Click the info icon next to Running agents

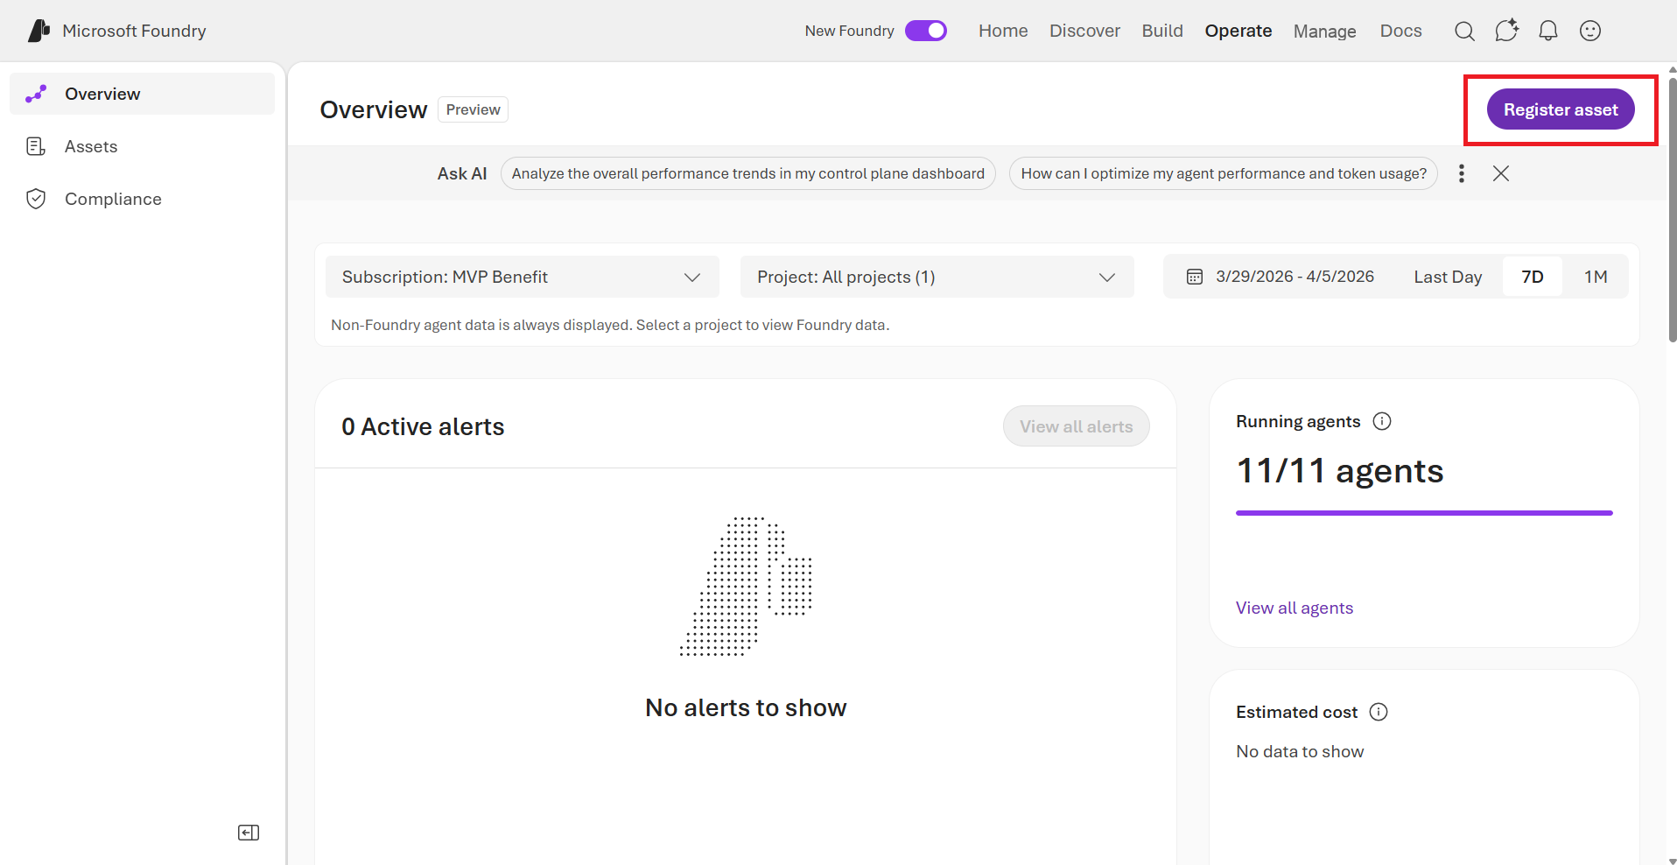click(1382, 421)
